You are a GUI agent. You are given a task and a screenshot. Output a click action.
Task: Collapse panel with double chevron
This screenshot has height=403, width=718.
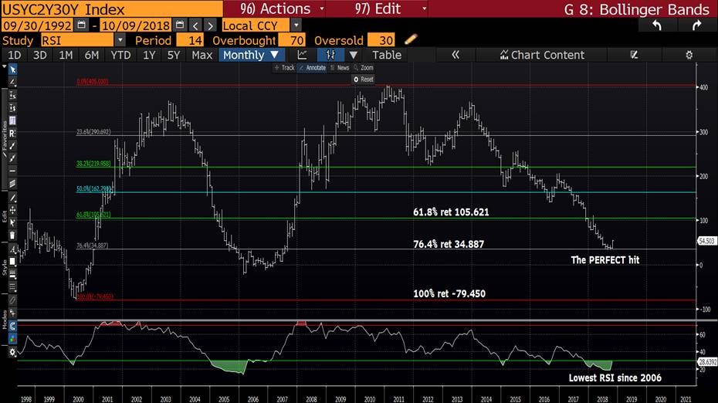(x=456, y=55)
